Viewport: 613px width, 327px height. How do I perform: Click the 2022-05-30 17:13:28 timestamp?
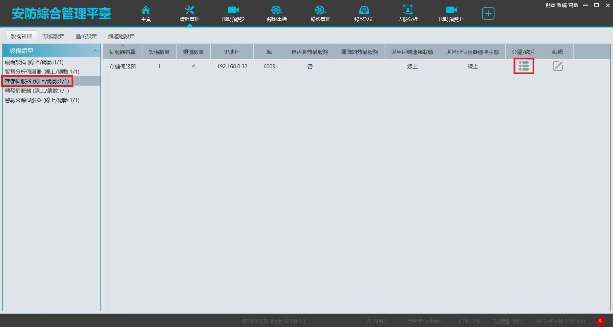[x=560, y=321]
